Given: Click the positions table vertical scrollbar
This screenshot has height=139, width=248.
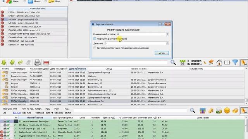Looking at the screenshot, I should tap(246, 127).
